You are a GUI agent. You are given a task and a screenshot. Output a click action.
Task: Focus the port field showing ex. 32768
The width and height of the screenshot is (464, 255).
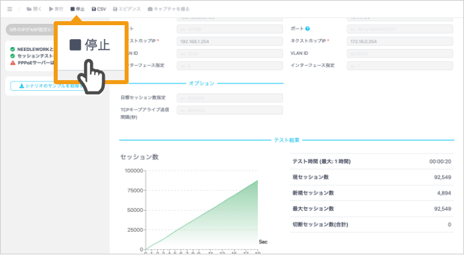[x=229, y=29]
